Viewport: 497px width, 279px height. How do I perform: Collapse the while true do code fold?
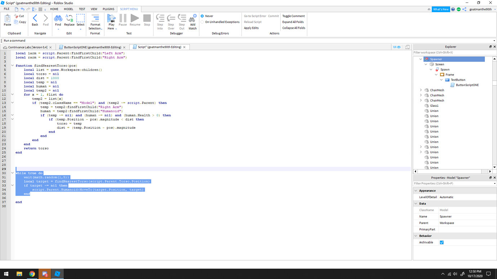[x=12, y=173]
